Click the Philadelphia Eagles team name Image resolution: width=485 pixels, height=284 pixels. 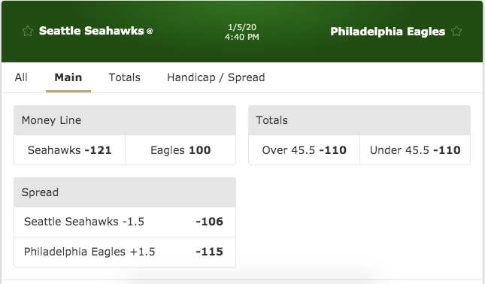coord(388,32)
